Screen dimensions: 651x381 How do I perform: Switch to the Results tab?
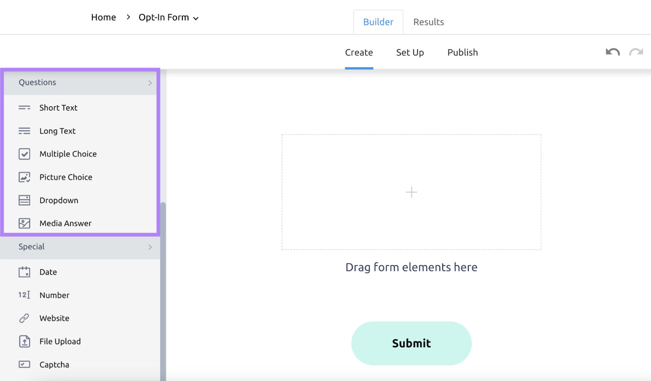tap(428, 22)
